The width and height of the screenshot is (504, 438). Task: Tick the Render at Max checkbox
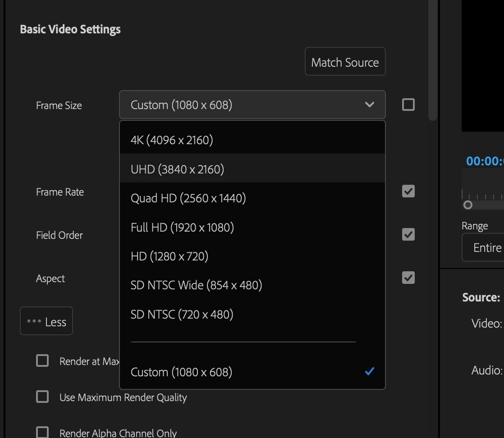[x=42, y=360]
